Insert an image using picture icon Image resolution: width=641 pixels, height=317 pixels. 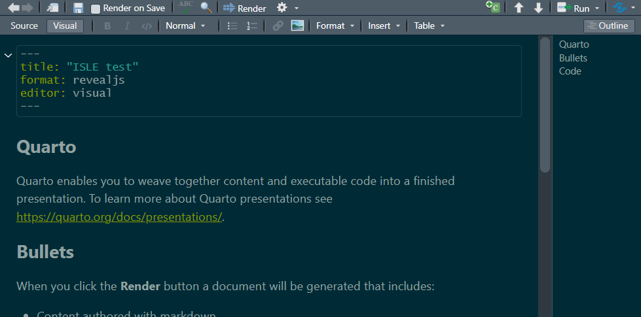(297, 25)
